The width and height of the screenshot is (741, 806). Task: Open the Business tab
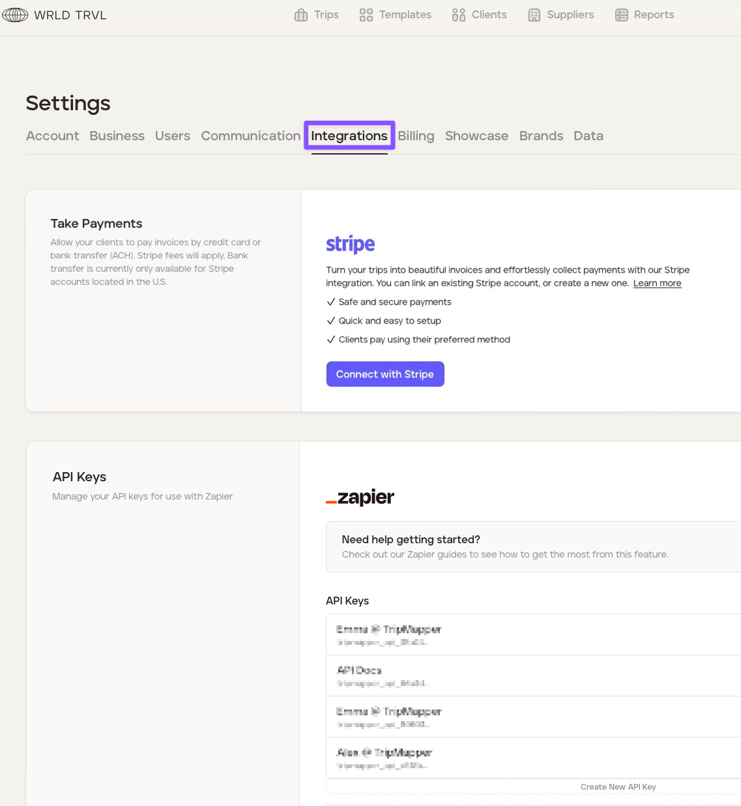click(x=117, y=136)
